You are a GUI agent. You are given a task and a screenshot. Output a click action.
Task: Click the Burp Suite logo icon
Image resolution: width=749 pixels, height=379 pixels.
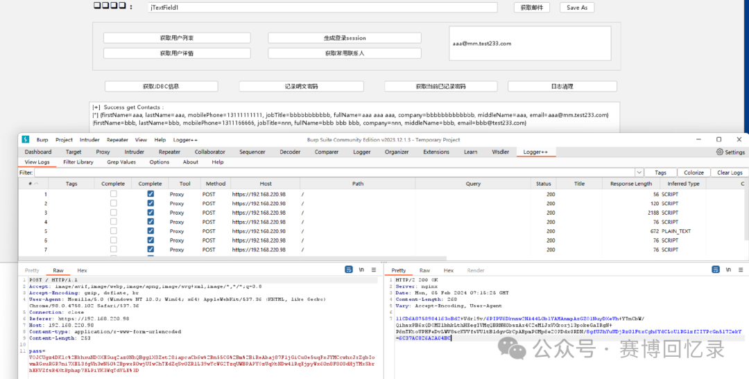pos(26,139)
